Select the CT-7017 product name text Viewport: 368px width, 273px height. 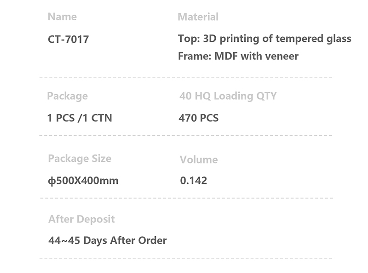[x=68, y=40]
